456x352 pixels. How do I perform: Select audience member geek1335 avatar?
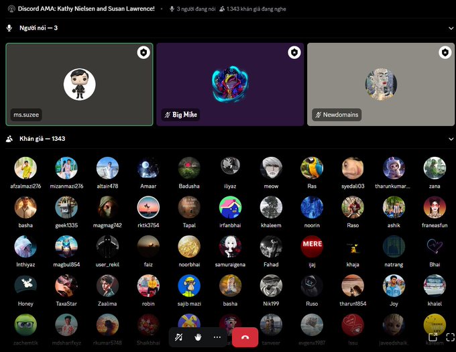coord(66,207)
